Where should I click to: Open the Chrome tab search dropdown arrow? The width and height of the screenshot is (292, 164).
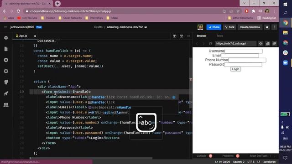(x=244, y=3)
